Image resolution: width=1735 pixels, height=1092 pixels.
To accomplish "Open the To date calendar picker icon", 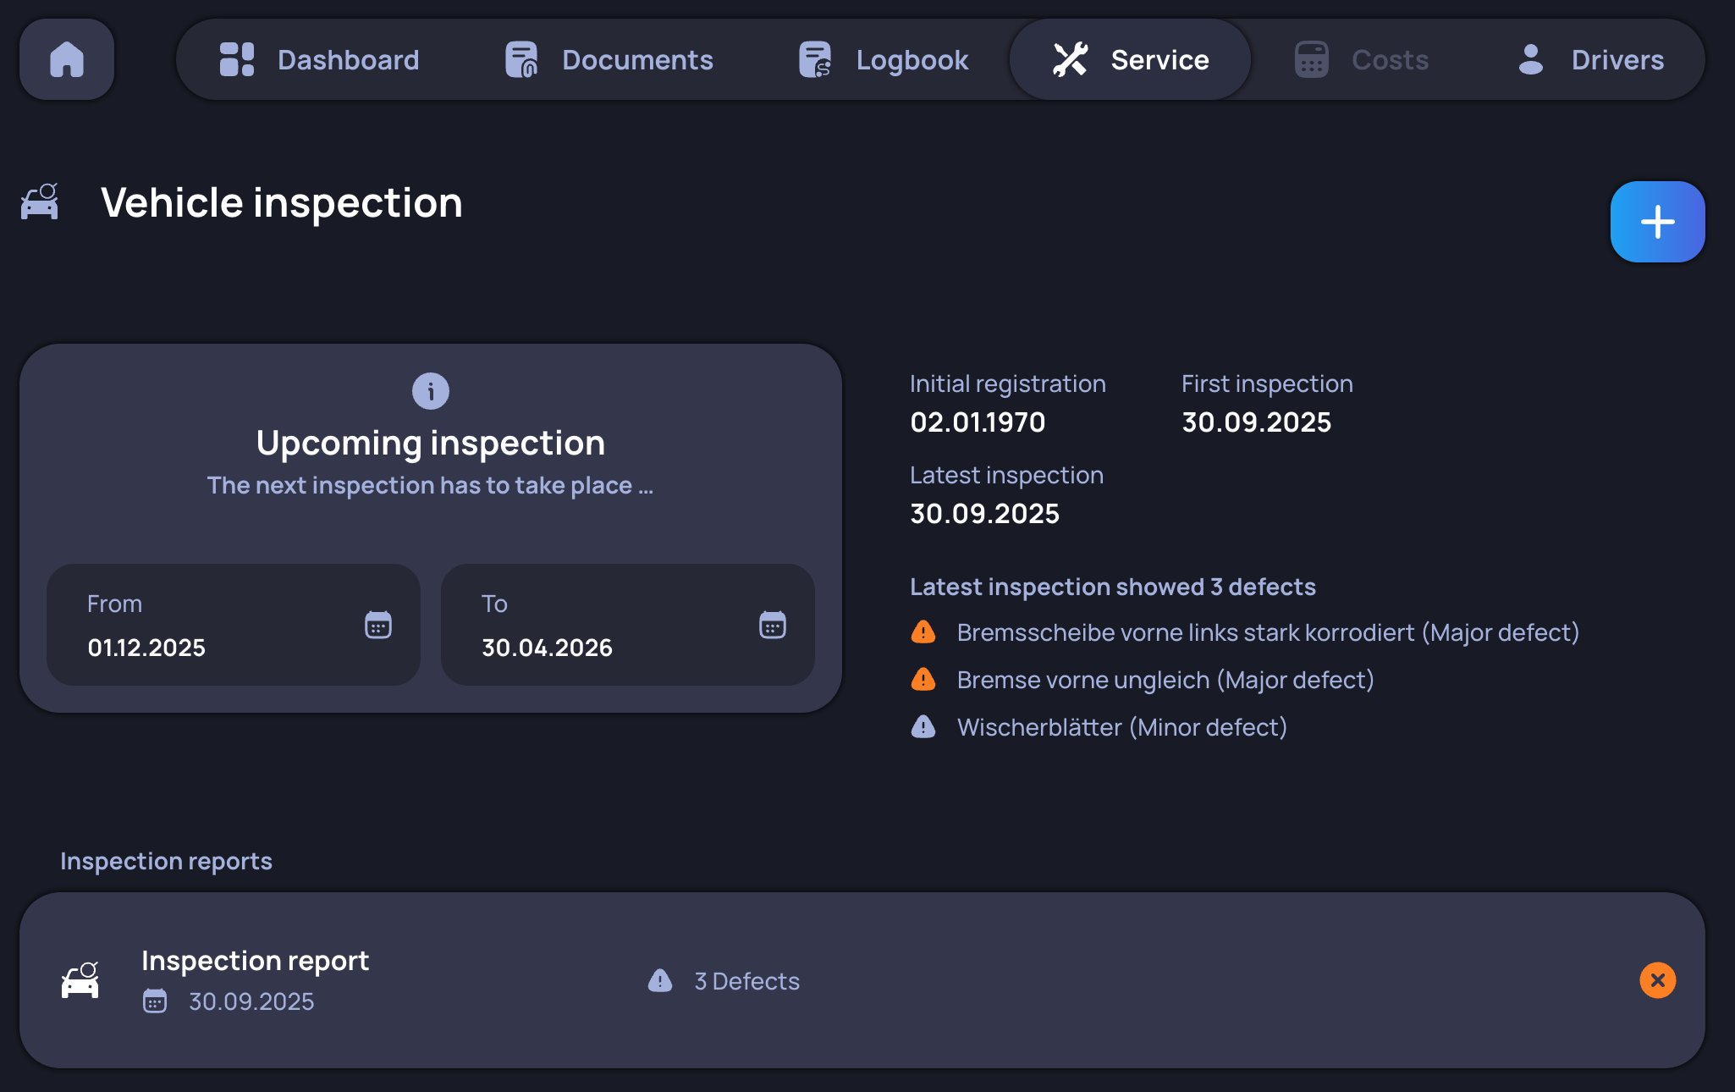I will click(772, 625).
